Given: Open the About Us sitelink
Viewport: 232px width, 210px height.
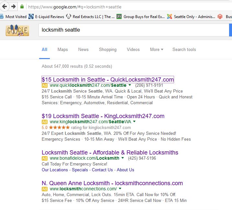Looking at the screenshot, I should pyautogui.click(x=126, y=170).
